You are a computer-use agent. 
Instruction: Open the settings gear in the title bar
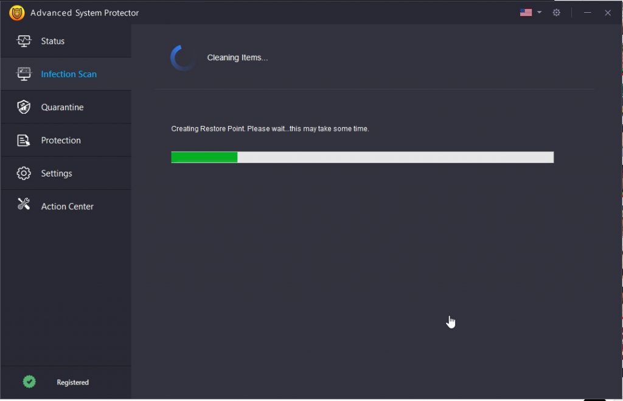pyautogui.click(x=556, y=12)
